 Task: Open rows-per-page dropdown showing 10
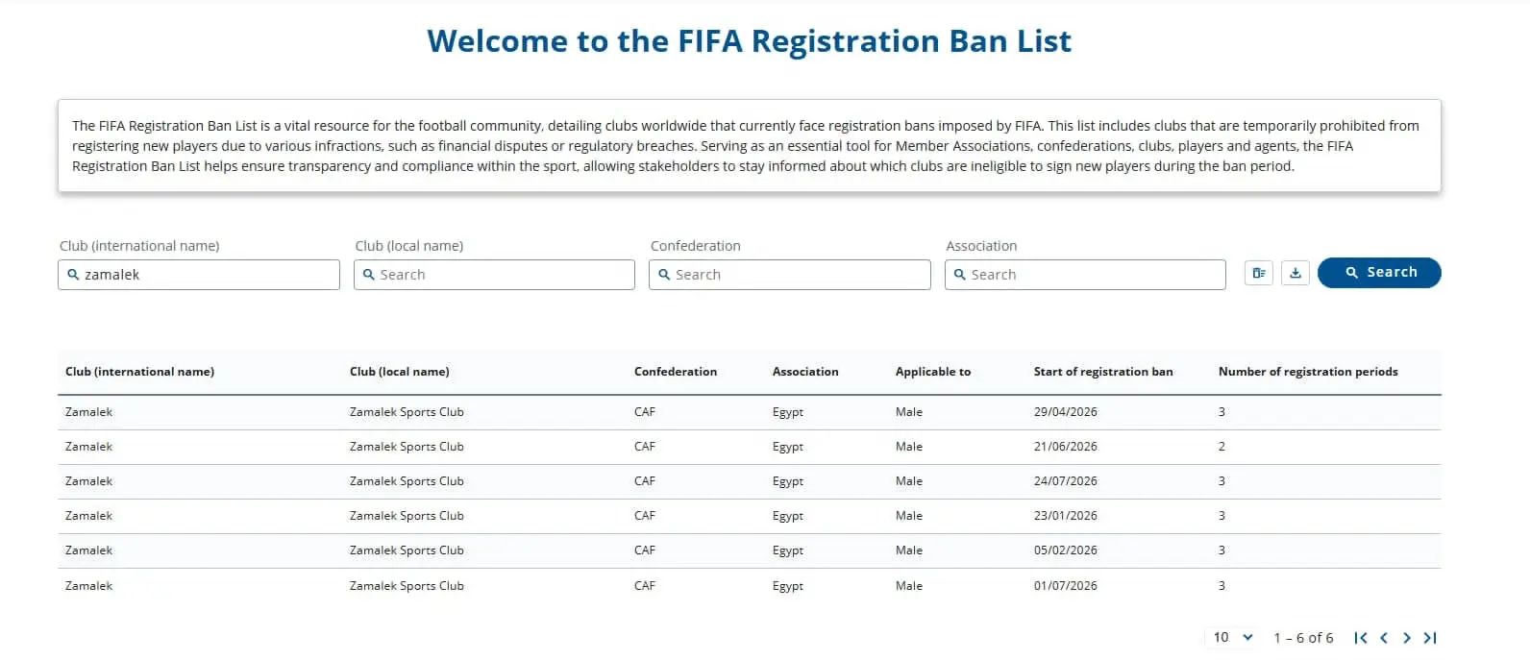1232,637
